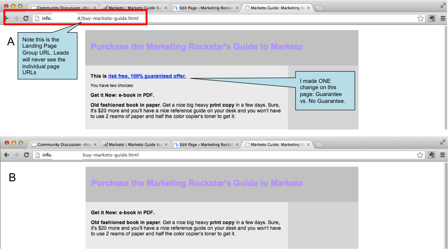Viewport: 448px width, 249px height.
Task: Click the back arrow in the top browser window
Action: pyautogui.click(x=7, y=18)
